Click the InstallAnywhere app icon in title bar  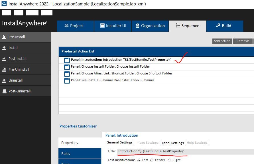(x=4, y=3)
